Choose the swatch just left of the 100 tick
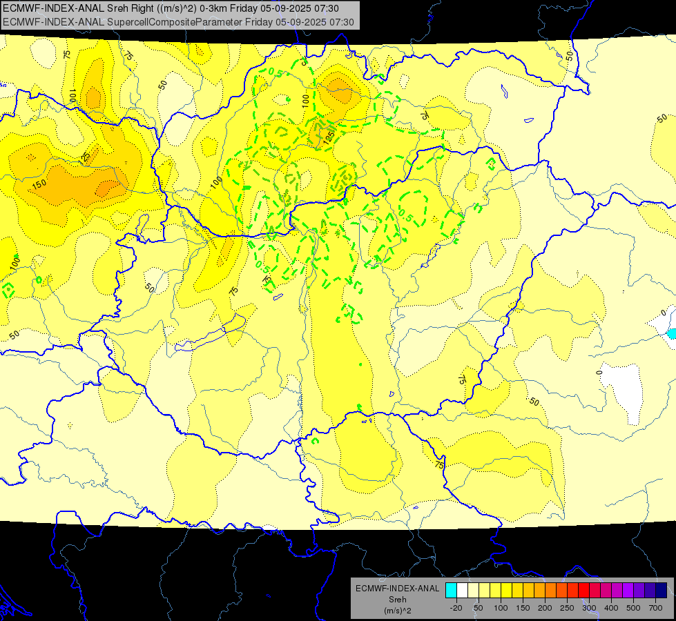This screenshot has width=676, height=621. pos(495,591)
